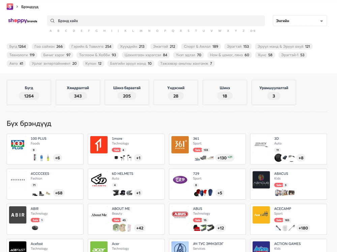The height and width of the screenshot is (252, 337).
Task: Select the Технологи 119 category chip
Action: tap(22, 55)
